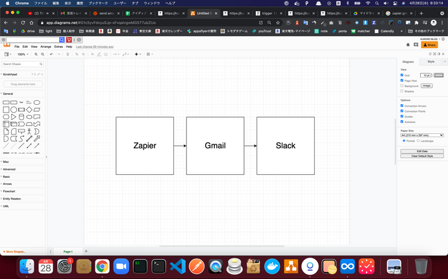The width and height of the screenshot is (448, 279).
Task: Pick the triangle shape in General palette
Action: (14, 117)
